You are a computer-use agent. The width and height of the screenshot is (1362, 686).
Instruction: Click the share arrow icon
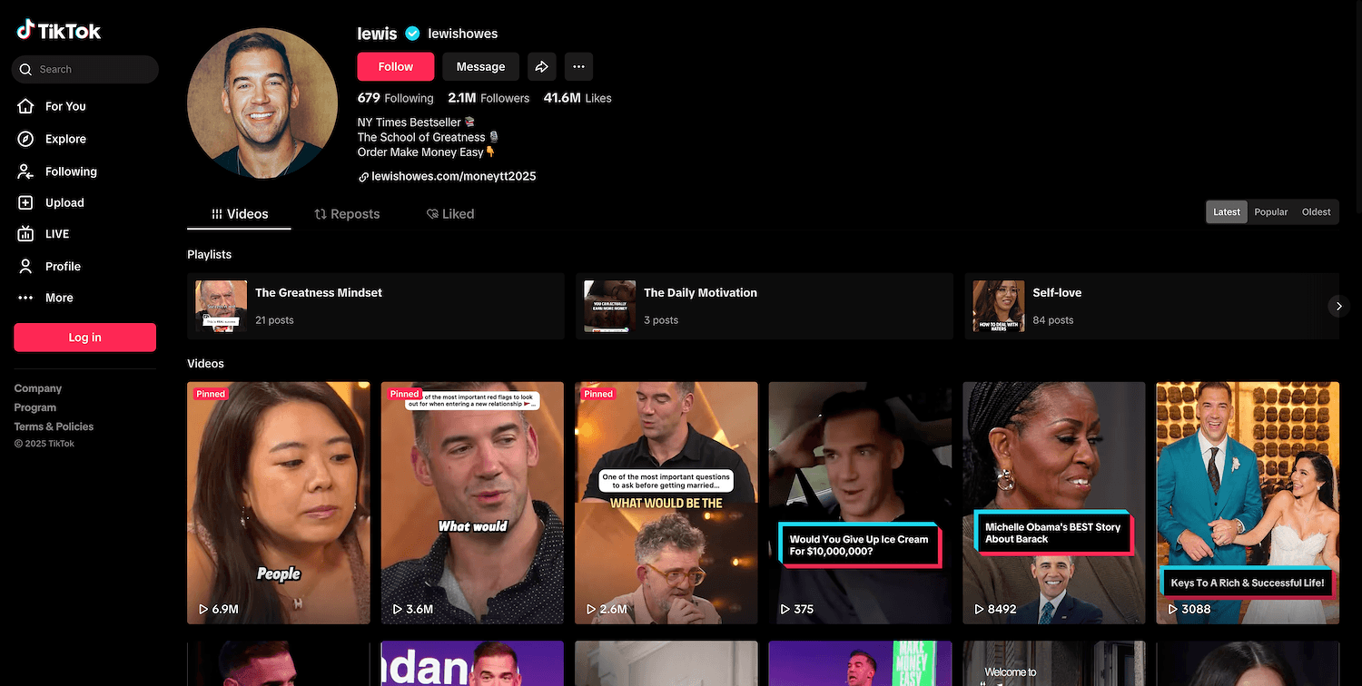[541, 66]
